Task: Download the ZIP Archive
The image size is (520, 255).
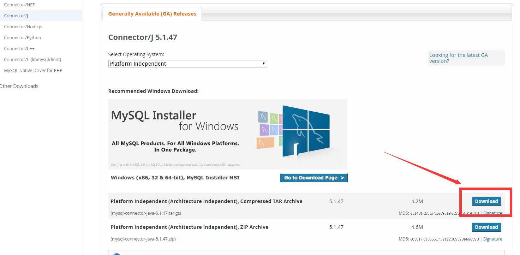Action: 486,227
